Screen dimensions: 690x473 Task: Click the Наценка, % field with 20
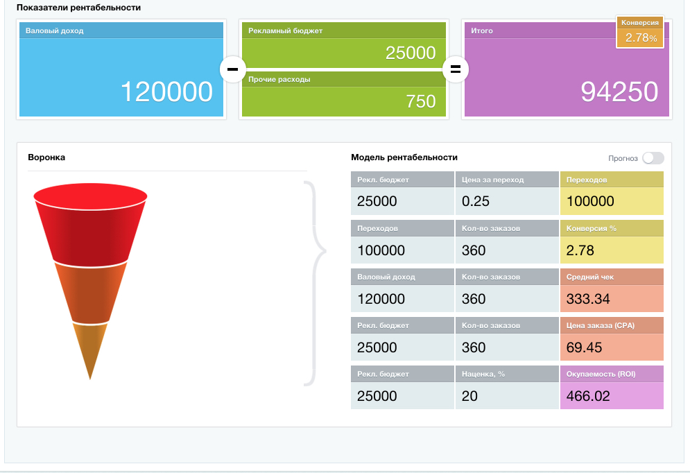tap(507, 395)
